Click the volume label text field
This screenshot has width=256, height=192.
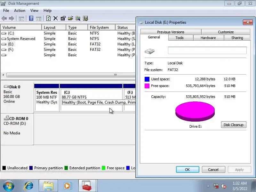(207, 51)
